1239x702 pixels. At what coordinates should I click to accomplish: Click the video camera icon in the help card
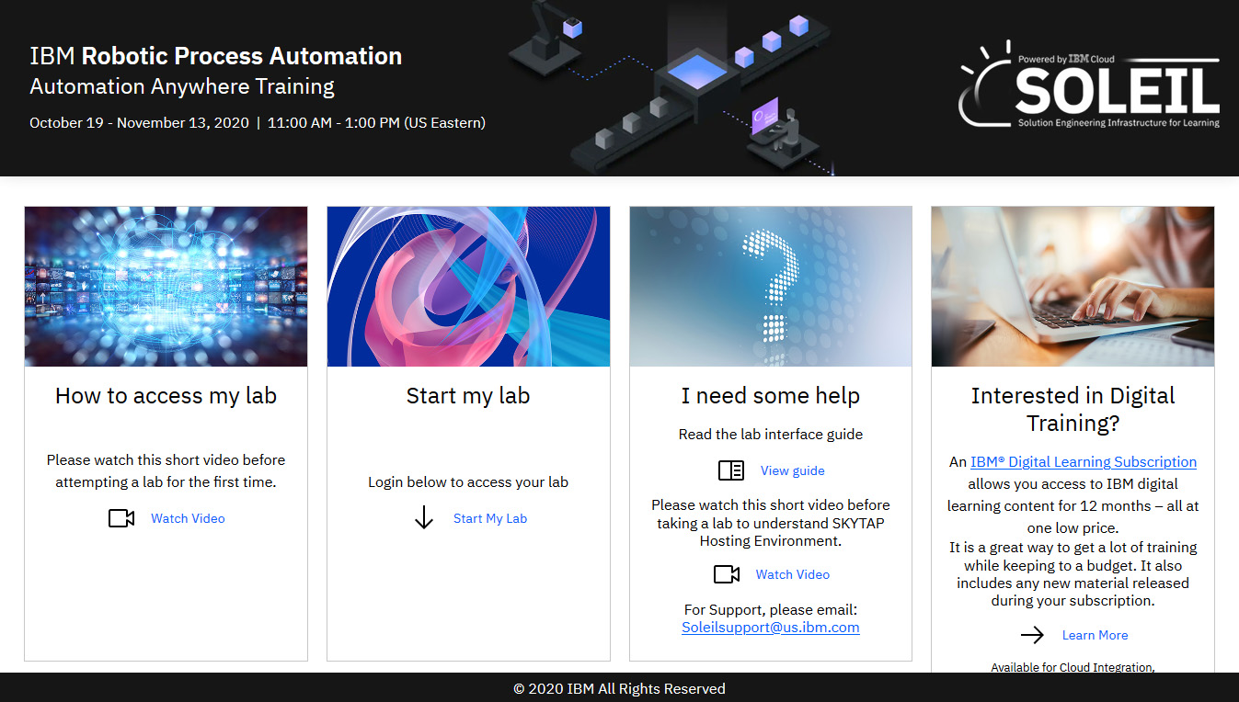click(x=727, y=574)
